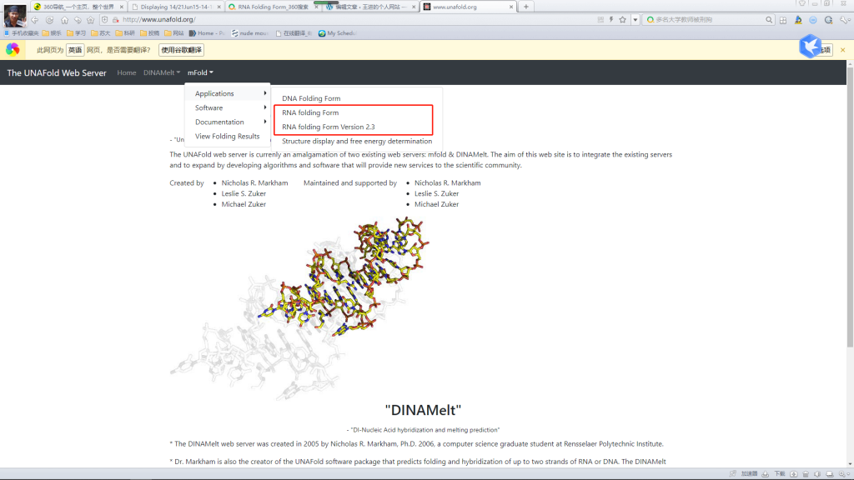Screen dimensions: 854x480
Task: Go to browser home page icon
Action: pyautogui.click(x=64, y=19)
